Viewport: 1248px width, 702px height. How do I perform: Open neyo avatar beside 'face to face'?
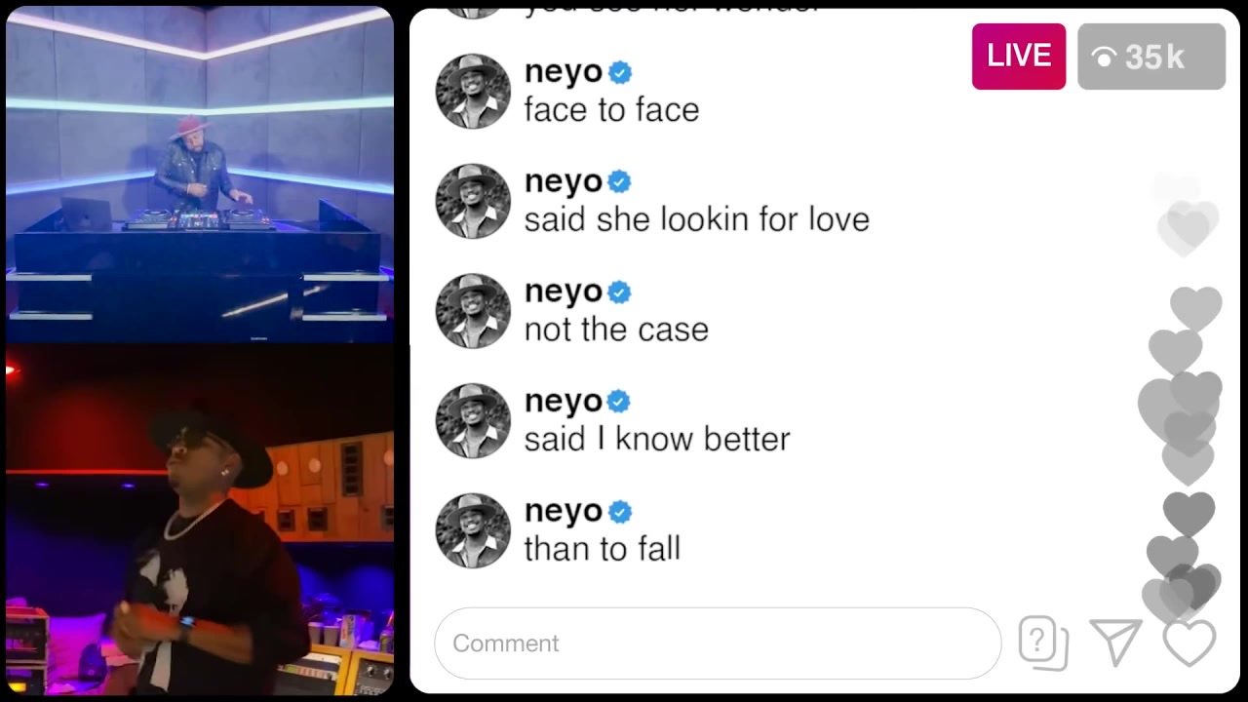473,91
